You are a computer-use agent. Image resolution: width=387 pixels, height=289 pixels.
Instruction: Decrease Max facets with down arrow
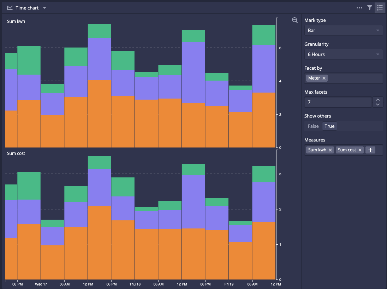(x=377, y=105)
